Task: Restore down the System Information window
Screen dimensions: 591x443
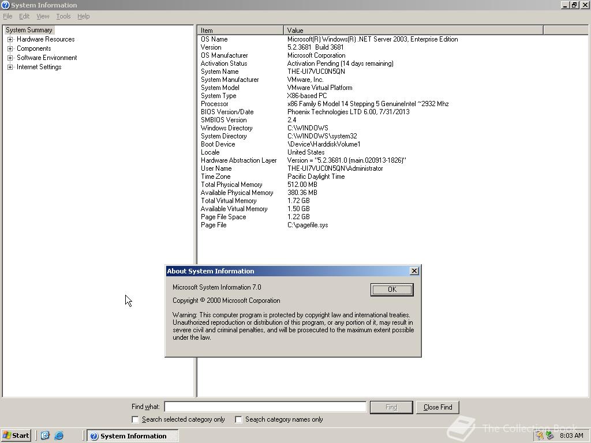Action: [574, 5]
